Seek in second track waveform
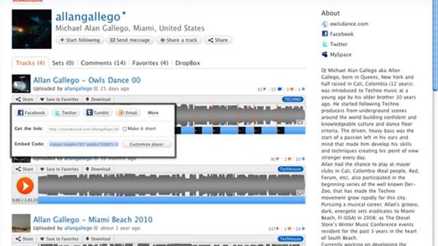The height and width of the screenshot is (246, 438). (172, 185)
